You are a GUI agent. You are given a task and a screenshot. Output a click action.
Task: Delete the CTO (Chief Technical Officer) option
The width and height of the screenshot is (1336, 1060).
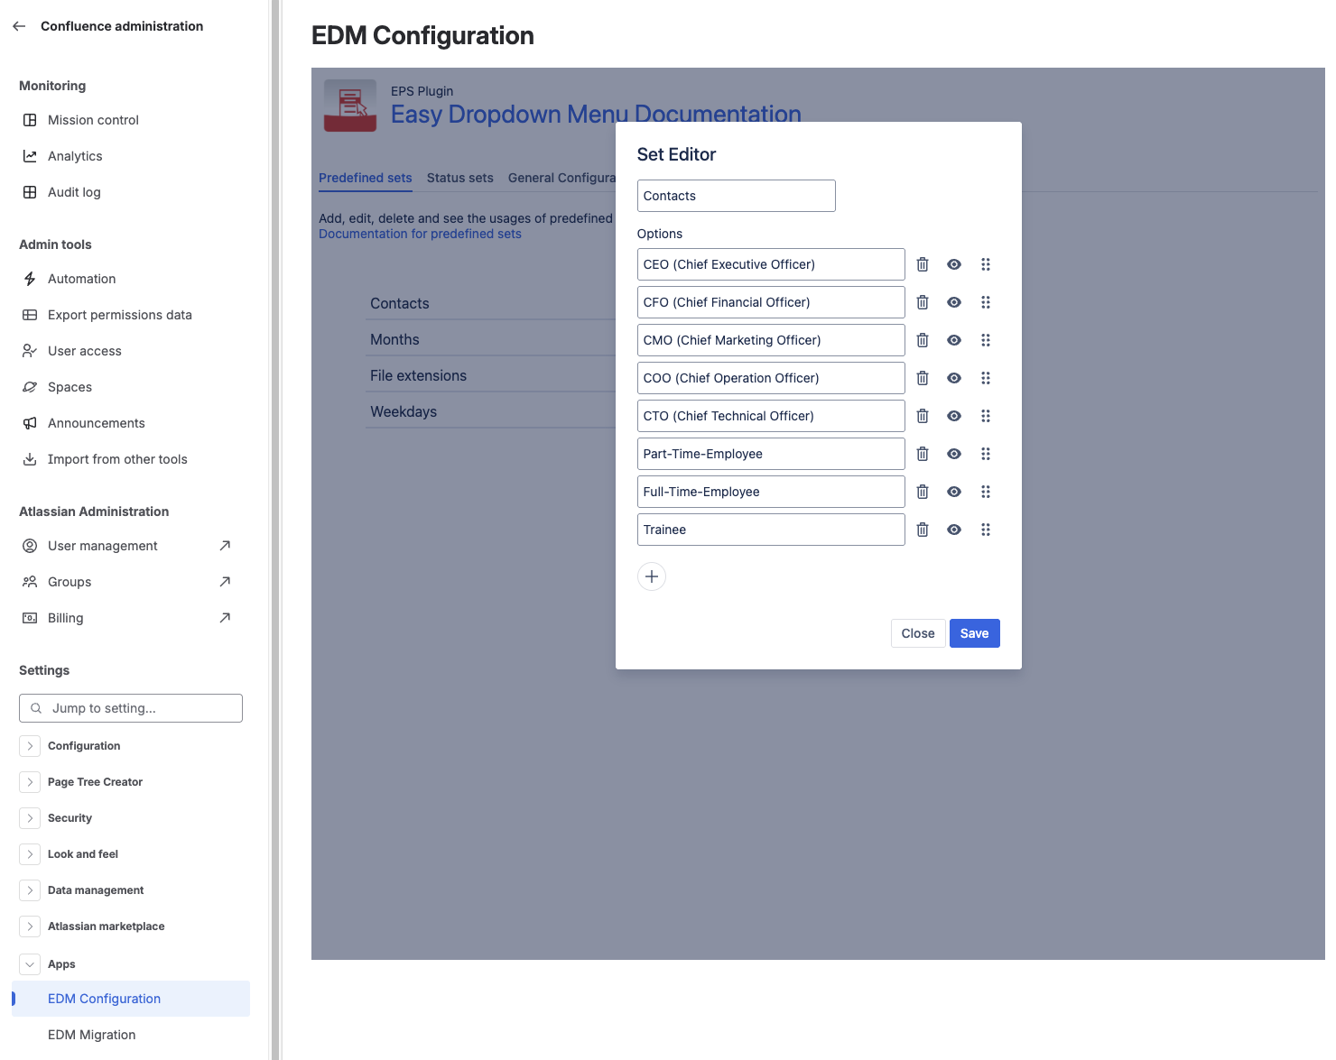(x=923, y=416)
